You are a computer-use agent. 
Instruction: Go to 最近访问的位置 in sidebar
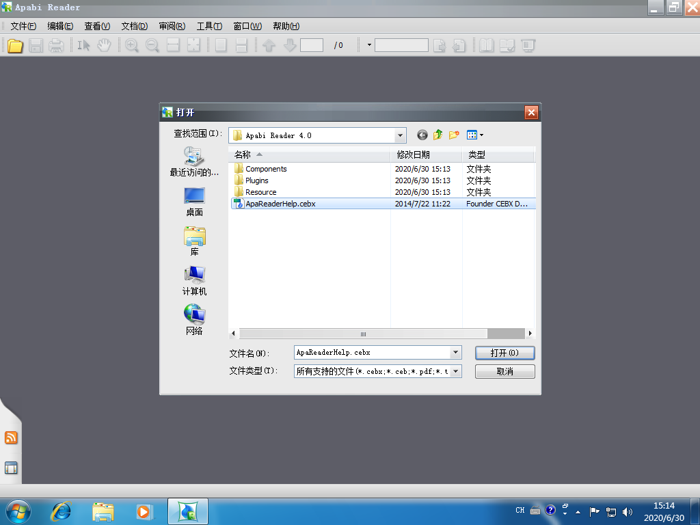(194, 162)
